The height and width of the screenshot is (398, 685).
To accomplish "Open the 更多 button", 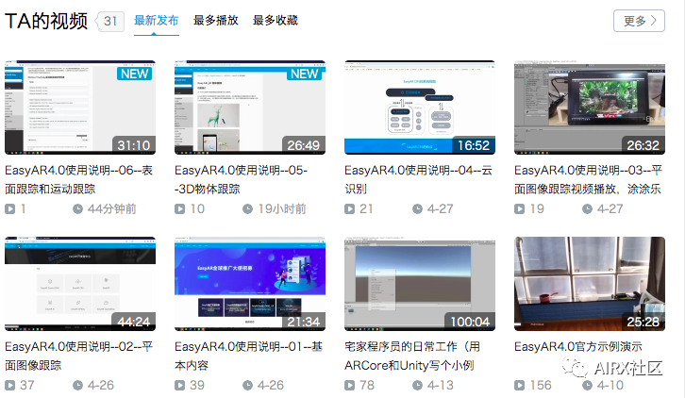I will pyautogui.click(x=639, y=21).
